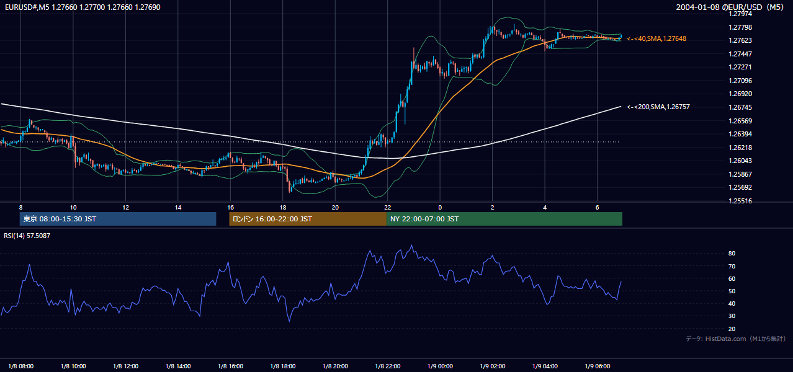Click the 1/9 04:00 time label
The width and height of the screenshot is (793, 372).
545,366
